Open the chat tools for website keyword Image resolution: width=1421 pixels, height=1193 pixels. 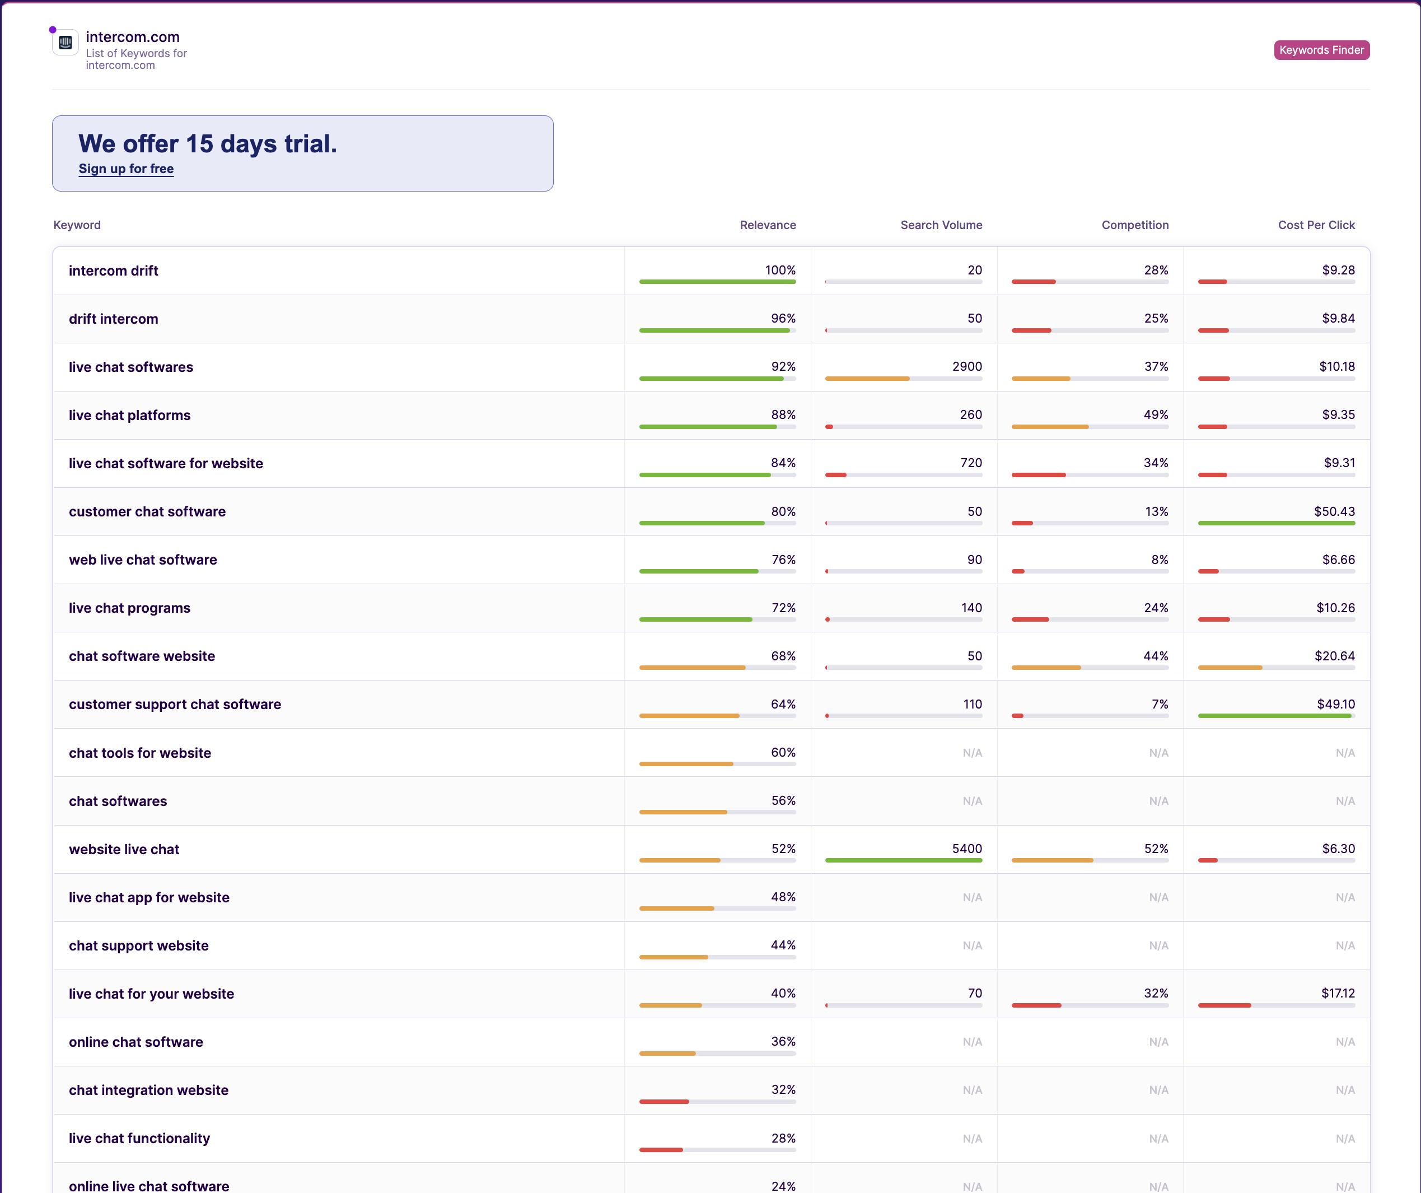pyautogui.click(x=139, y=753)
